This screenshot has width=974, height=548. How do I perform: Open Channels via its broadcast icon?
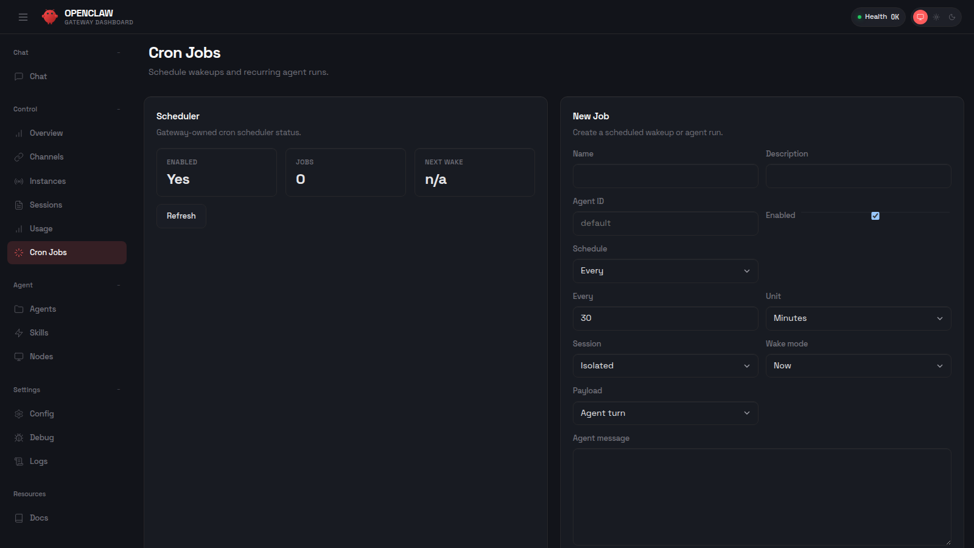point(19,156)
